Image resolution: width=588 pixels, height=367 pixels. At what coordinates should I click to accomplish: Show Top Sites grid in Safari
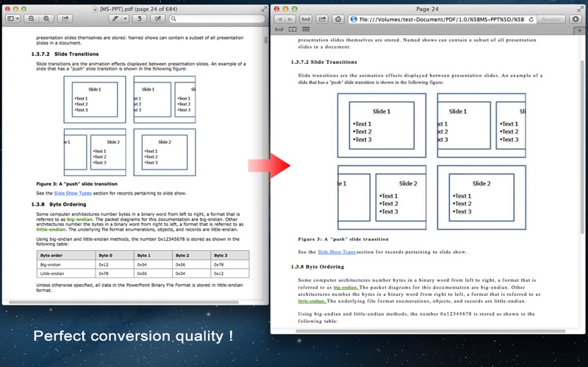coord(306,29)
